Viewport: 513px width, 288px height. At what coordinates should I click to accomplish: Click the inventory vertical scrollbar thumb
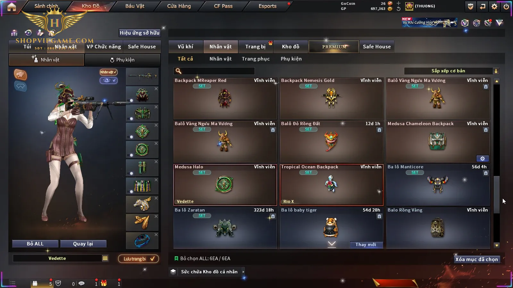[496, 195]
